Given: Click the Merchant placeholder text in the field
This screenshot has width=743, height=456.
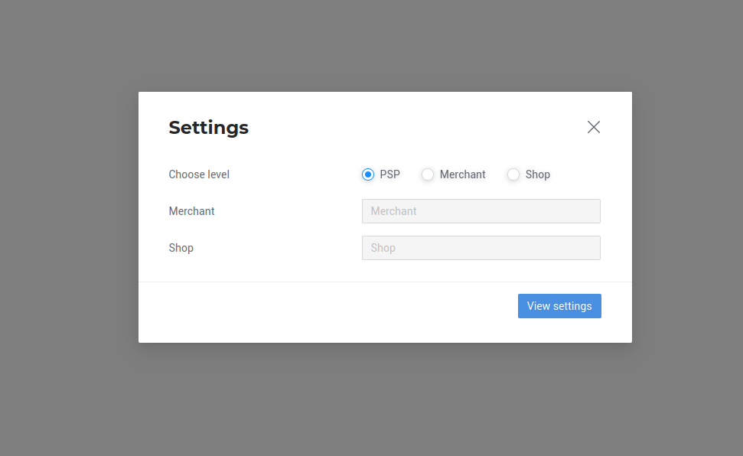Looking at the screenshot, I should point(393,211).
